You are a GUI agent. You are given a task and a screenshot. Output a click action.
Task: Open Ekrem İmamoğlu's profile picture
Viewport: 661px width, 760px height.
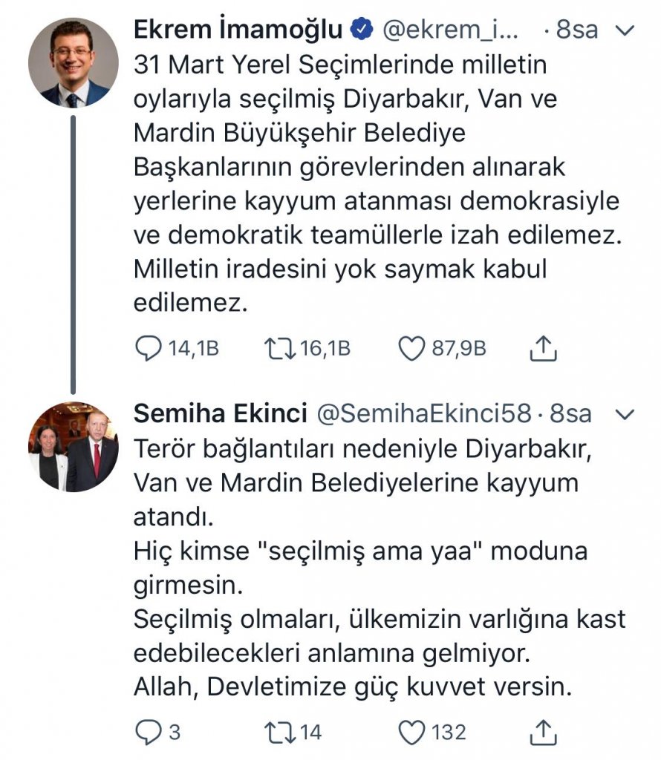[x=73, y=64]
